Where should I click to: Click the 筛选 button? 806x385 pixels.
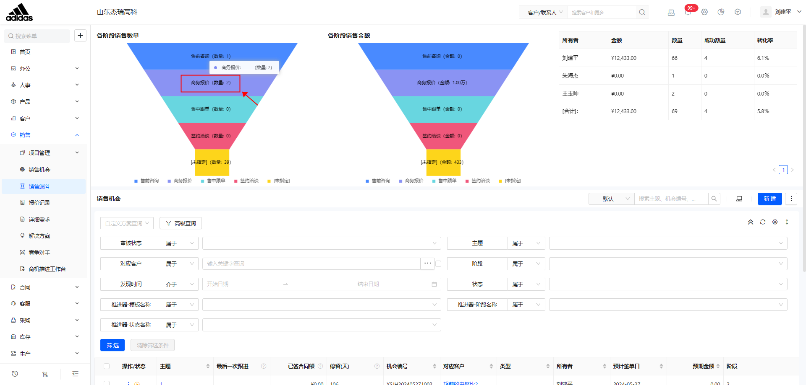(113, 345)
